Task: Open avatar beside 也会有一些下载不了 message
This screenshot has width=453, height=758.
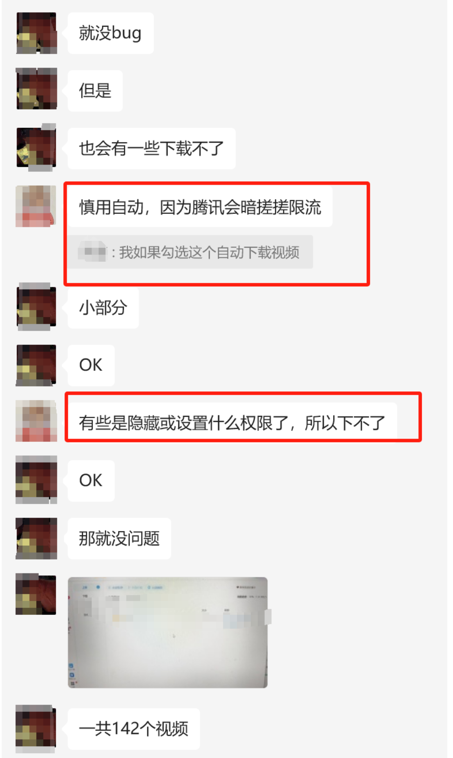Action: coord(36,146)
